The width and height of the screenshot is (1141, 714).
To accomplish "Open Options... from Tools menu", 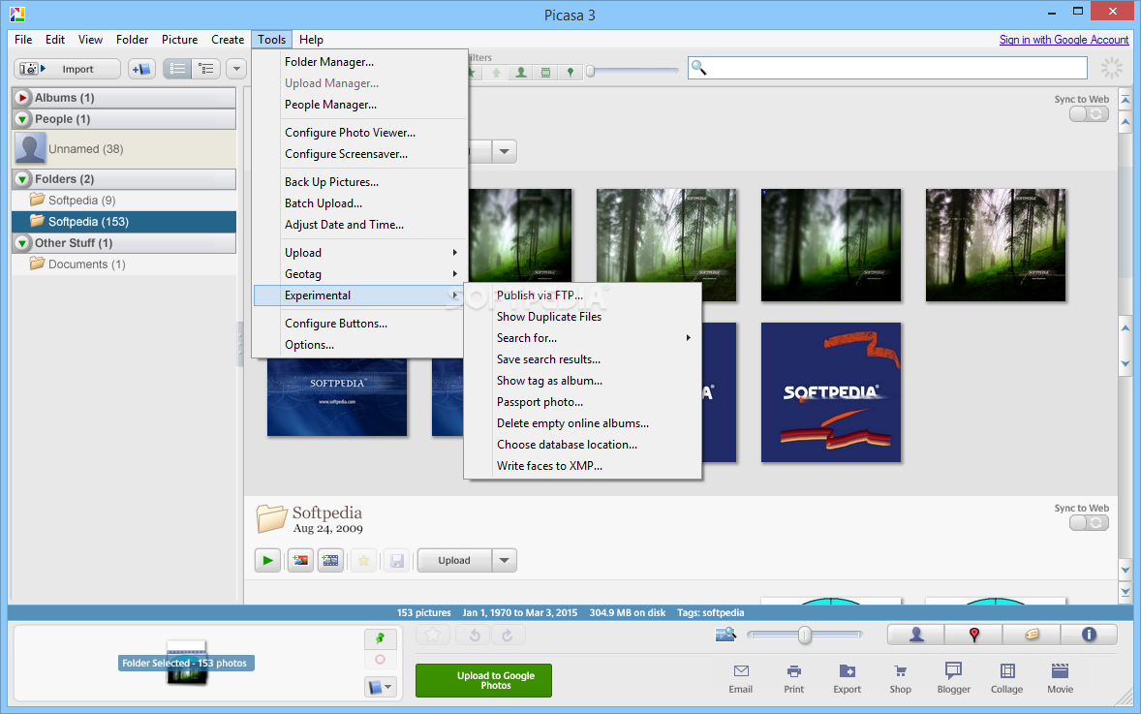I will (x=359, y=345).
